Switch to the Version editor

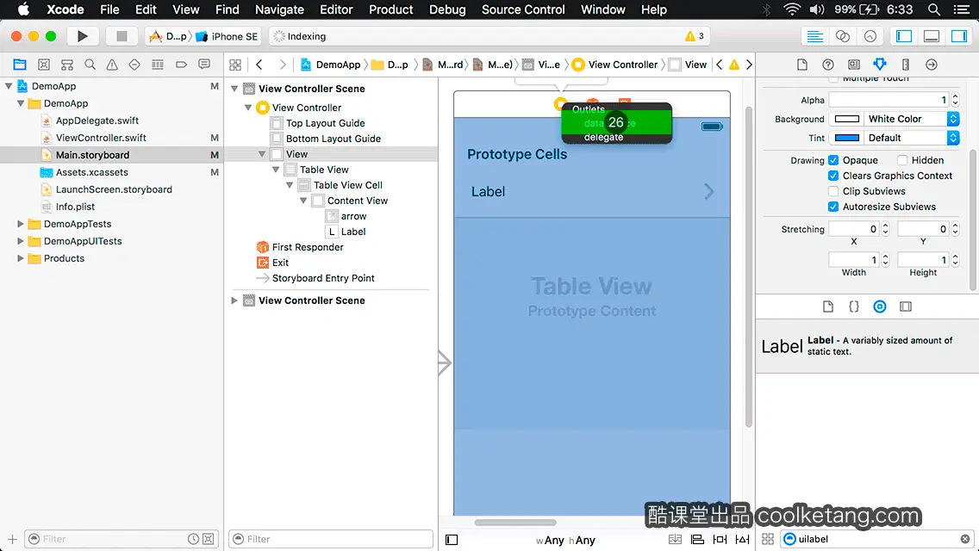point(870,36)
